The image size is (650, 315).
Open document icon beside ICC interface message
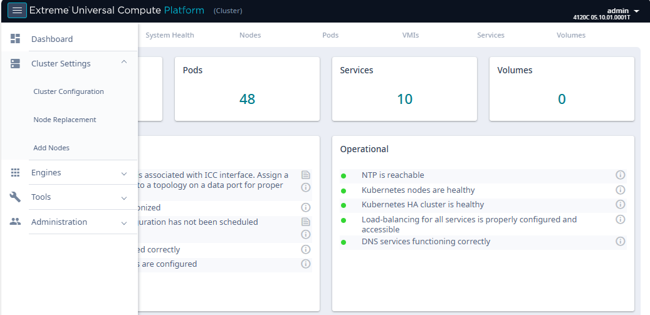[306, 175]
